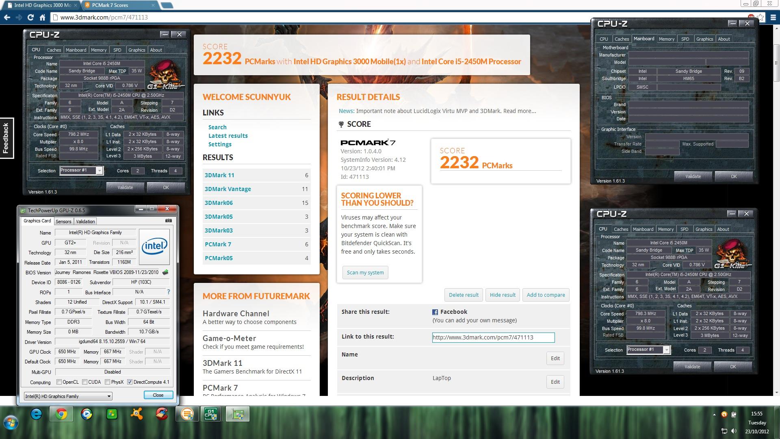
Task: Reload the current 3dmark page
Action: (30, 17)
